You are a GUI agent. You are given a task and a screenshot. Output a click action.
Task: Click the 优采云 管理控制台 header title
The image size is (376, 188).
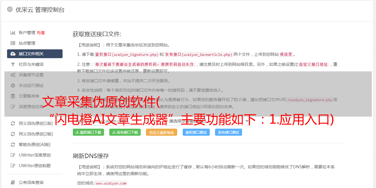[x=40, y=10]
